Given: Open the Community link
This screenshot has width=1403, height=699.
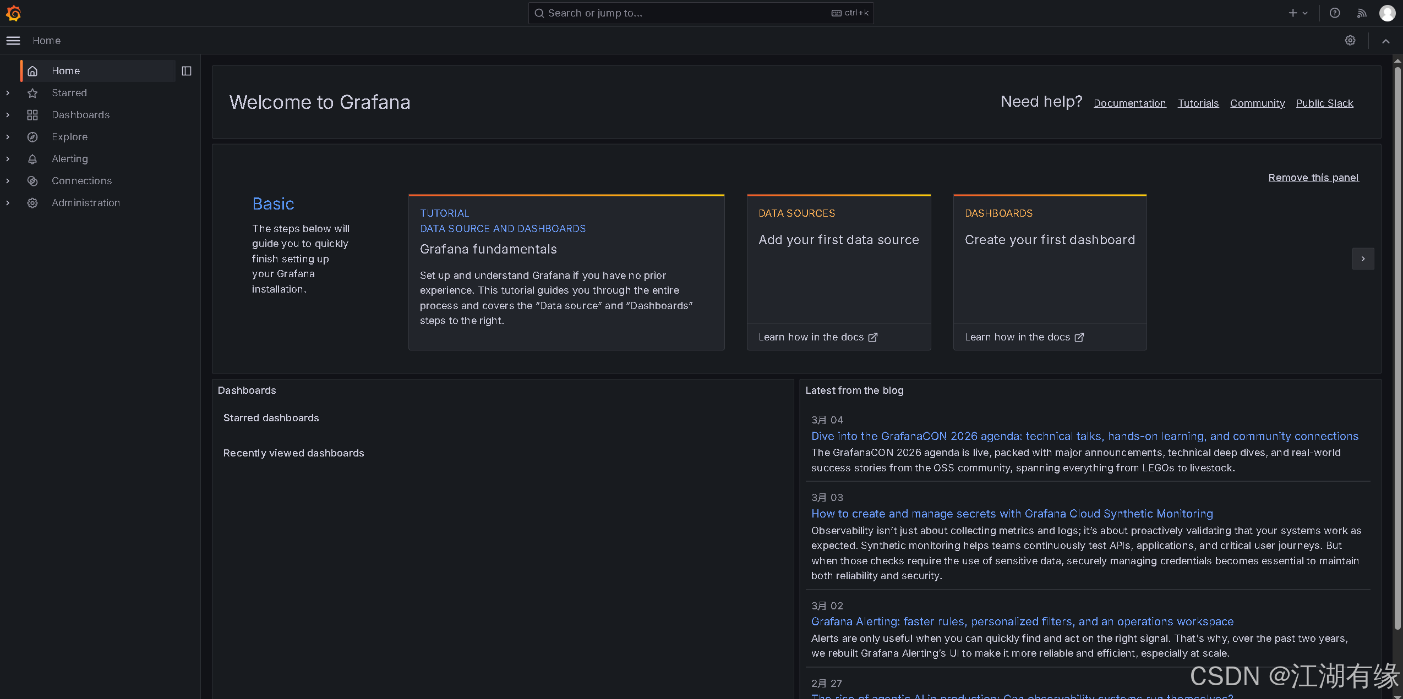Looking at the screenshot, I should click(x=1257, y=103).
